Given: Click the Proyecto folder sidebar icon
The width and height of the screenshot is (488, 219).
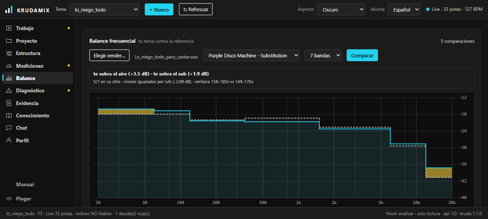Looking at the screenshot, I should coord(9,41).
